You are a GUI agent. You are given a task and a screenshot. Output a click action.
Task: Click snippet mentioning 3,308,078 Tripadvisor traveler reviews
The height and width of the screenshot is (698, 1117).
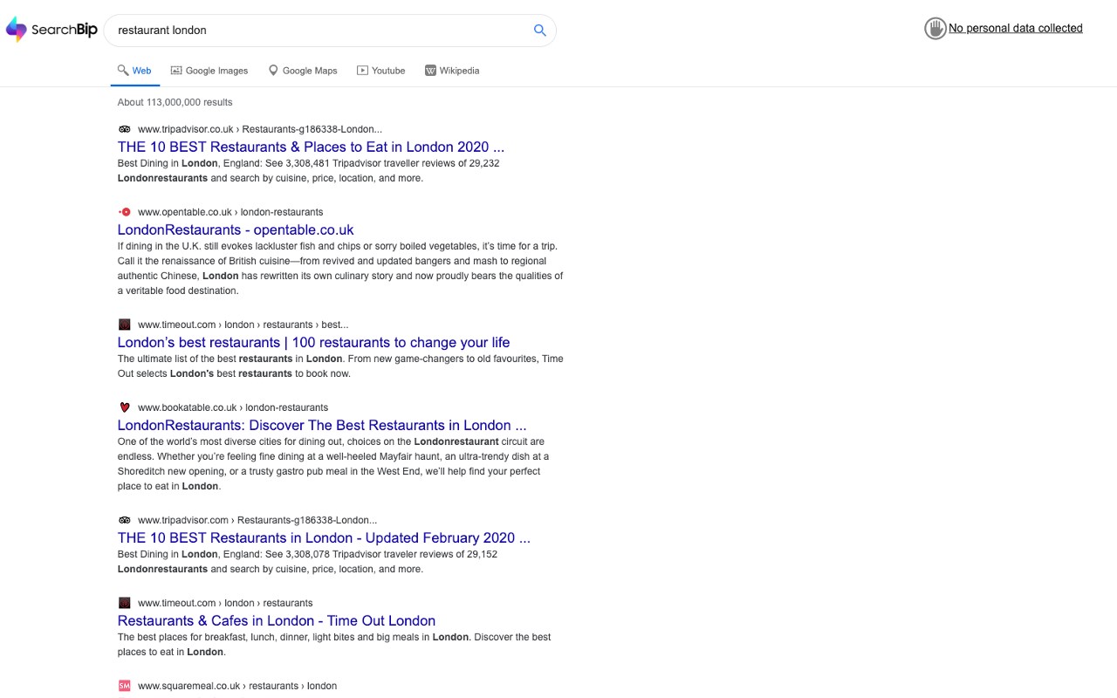click(x=308, y=561)
